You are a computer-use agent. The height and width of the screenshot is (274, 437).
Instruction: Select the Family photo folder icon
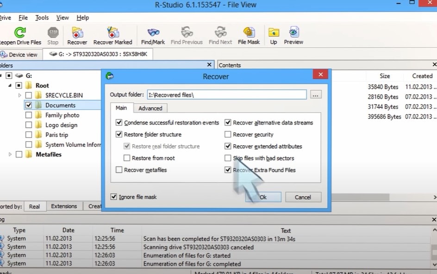tap(38, 115)
